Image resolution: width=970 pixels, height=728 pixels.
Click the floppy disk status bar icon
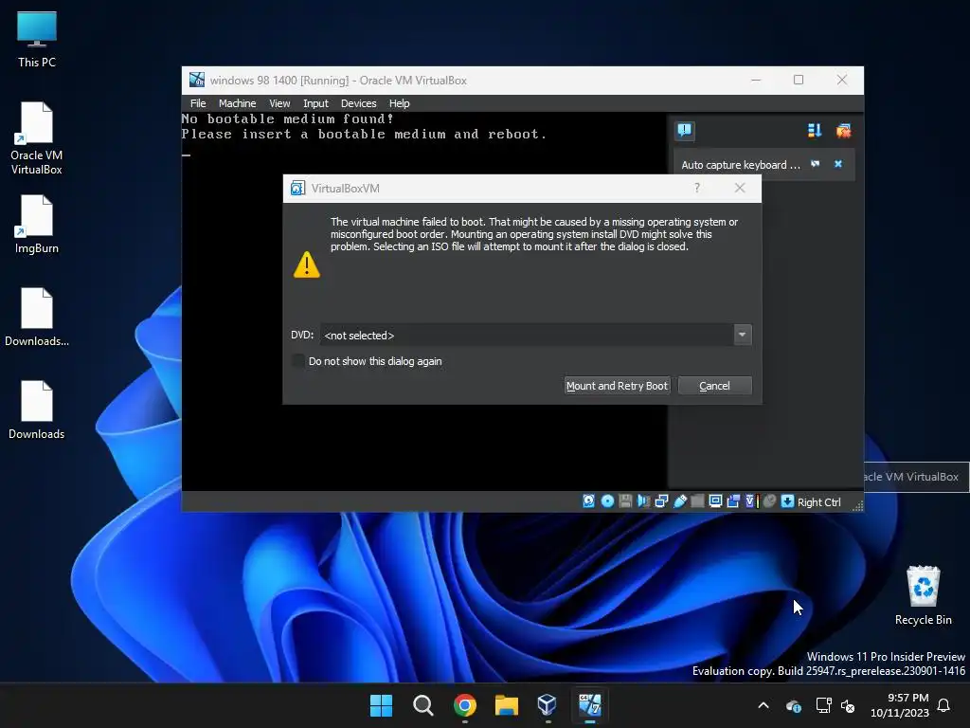click(625, 501)
